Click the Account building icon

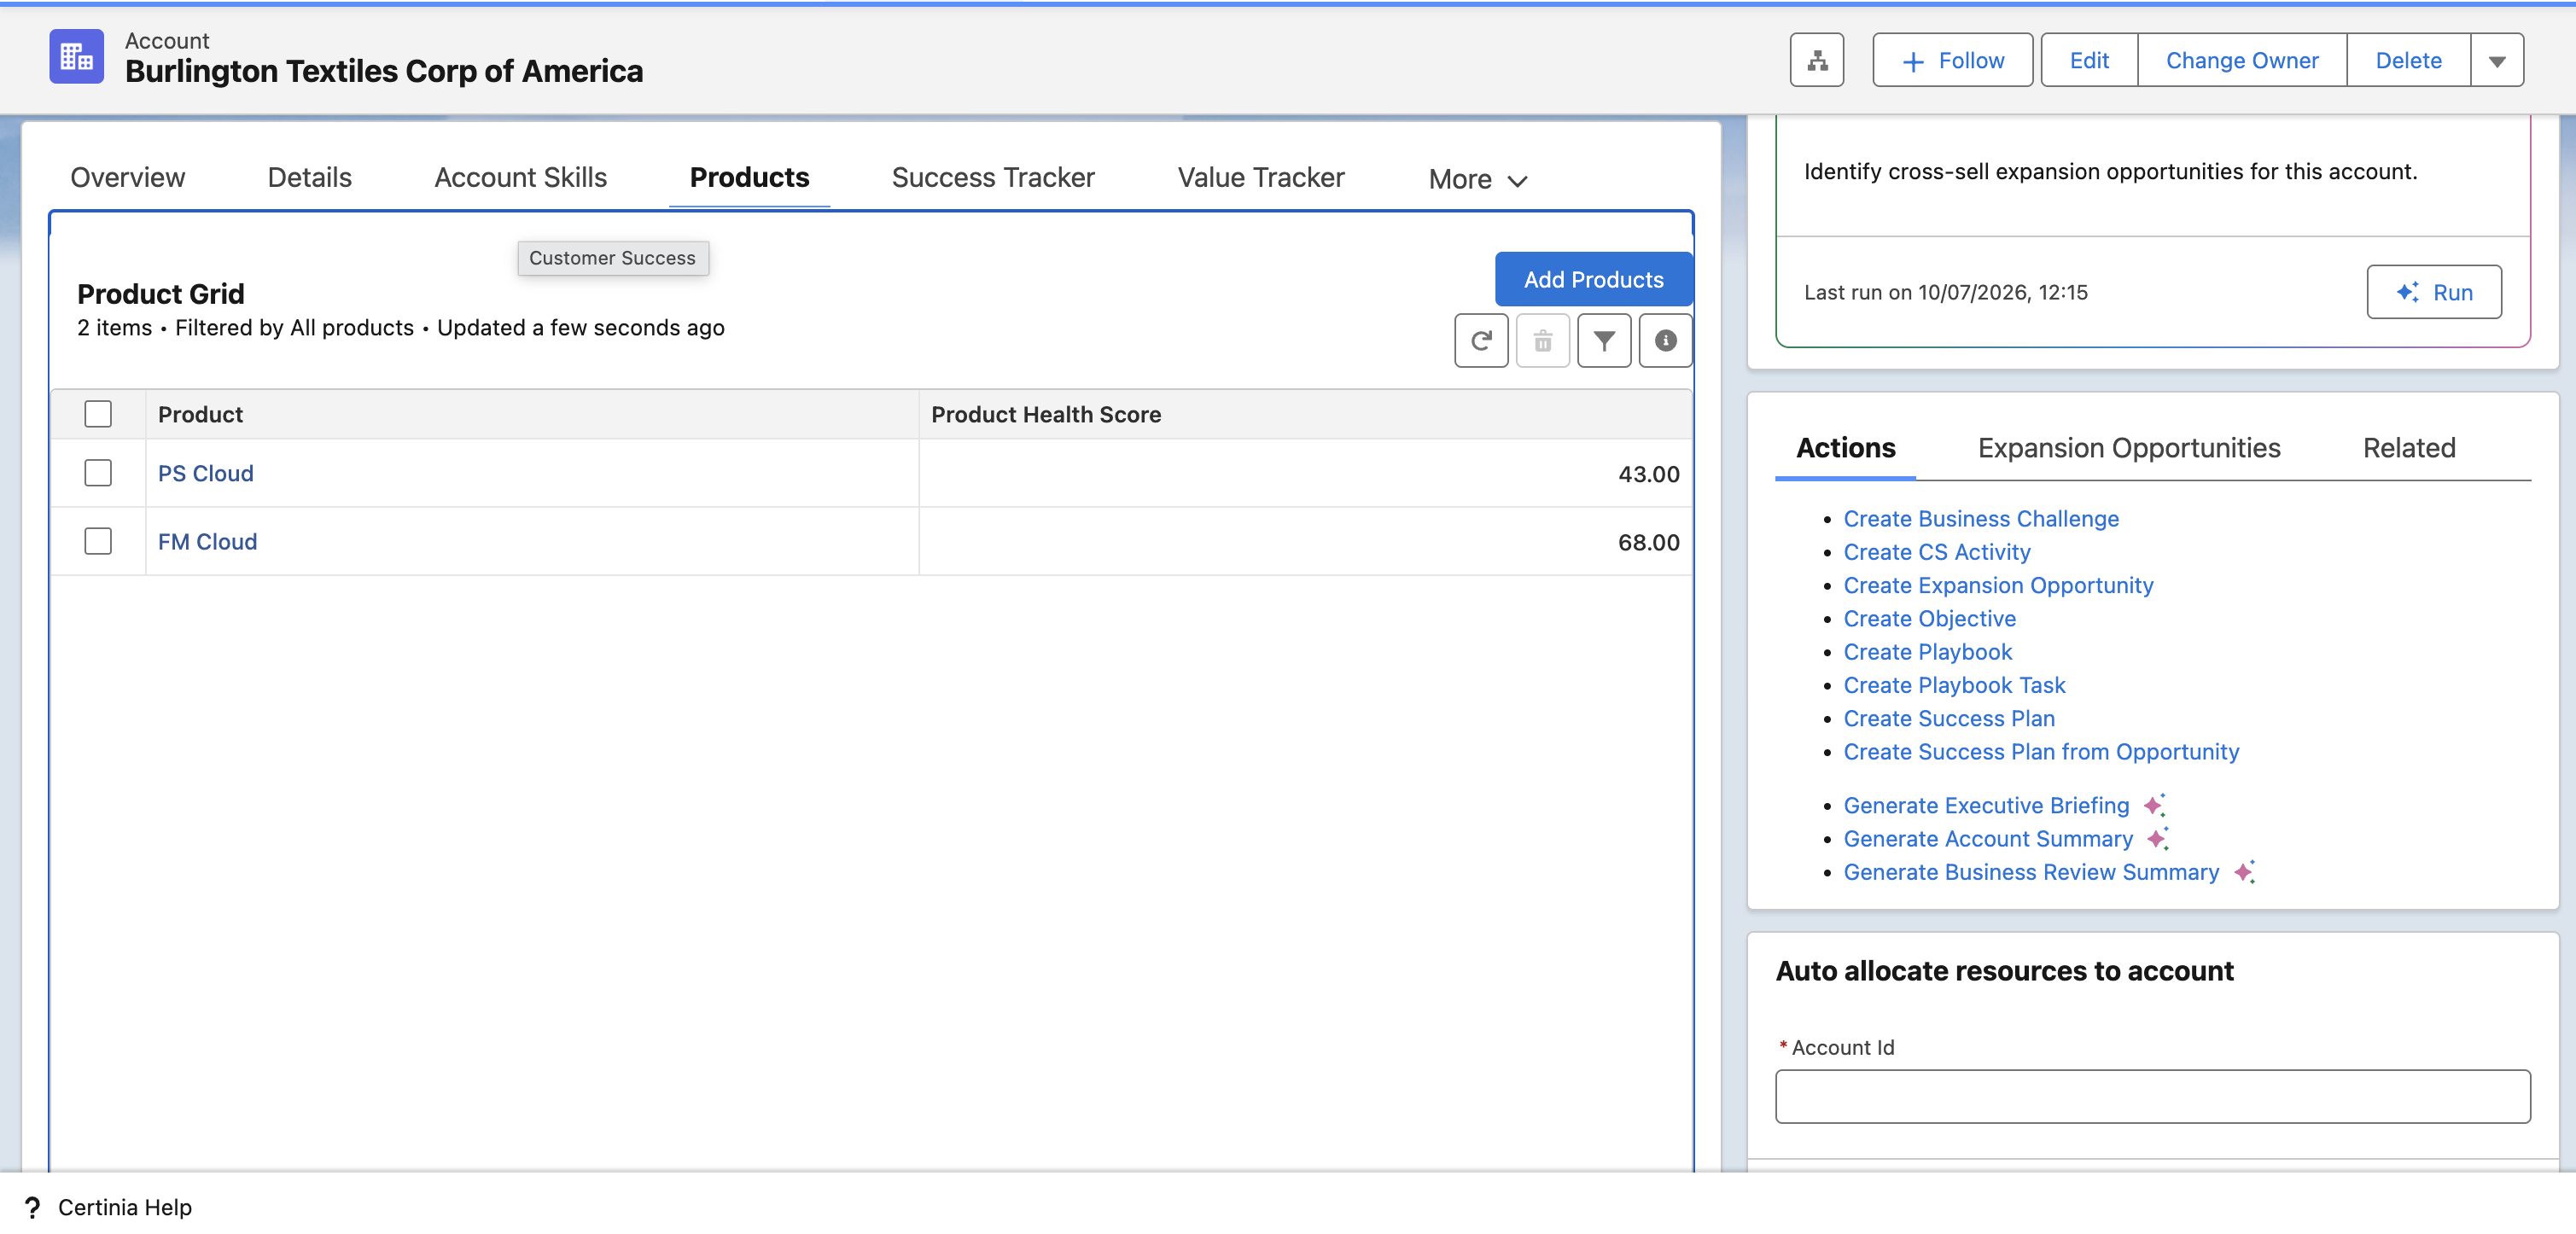(x=76, y=57)
